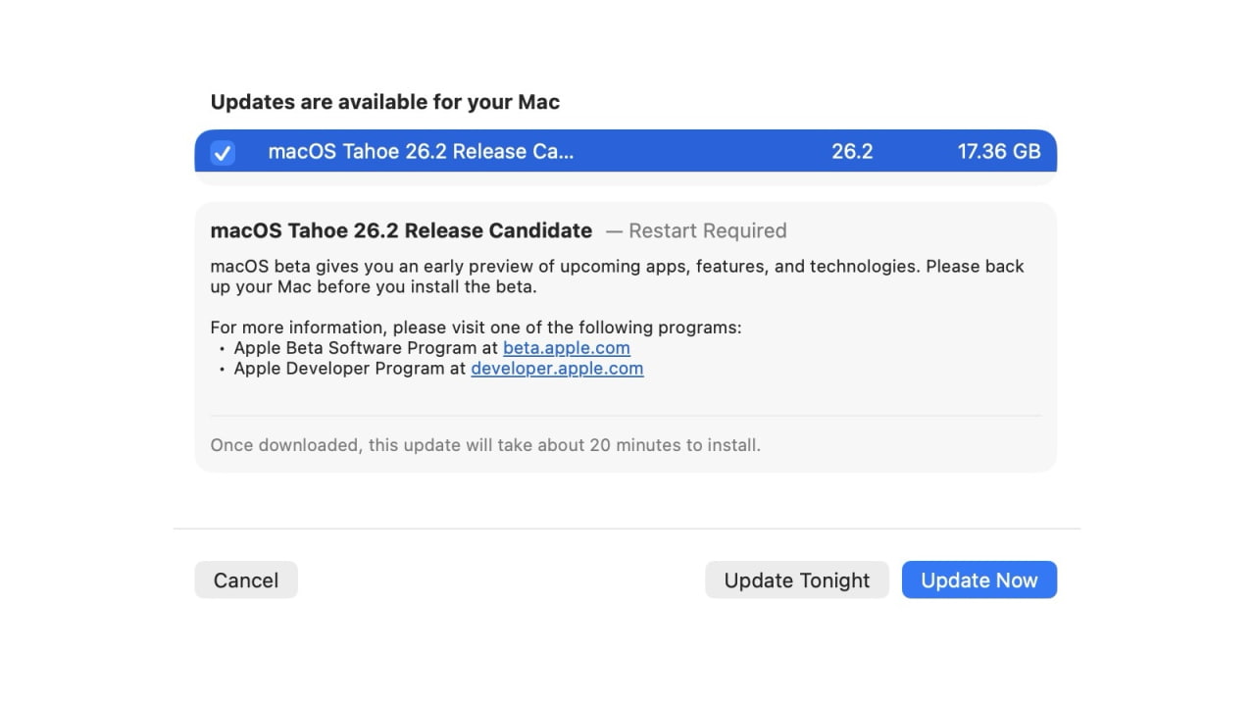Click the Updates are available for your Mac title
This screenshot has width=1255, height=706.
click(x=384, y=101)
